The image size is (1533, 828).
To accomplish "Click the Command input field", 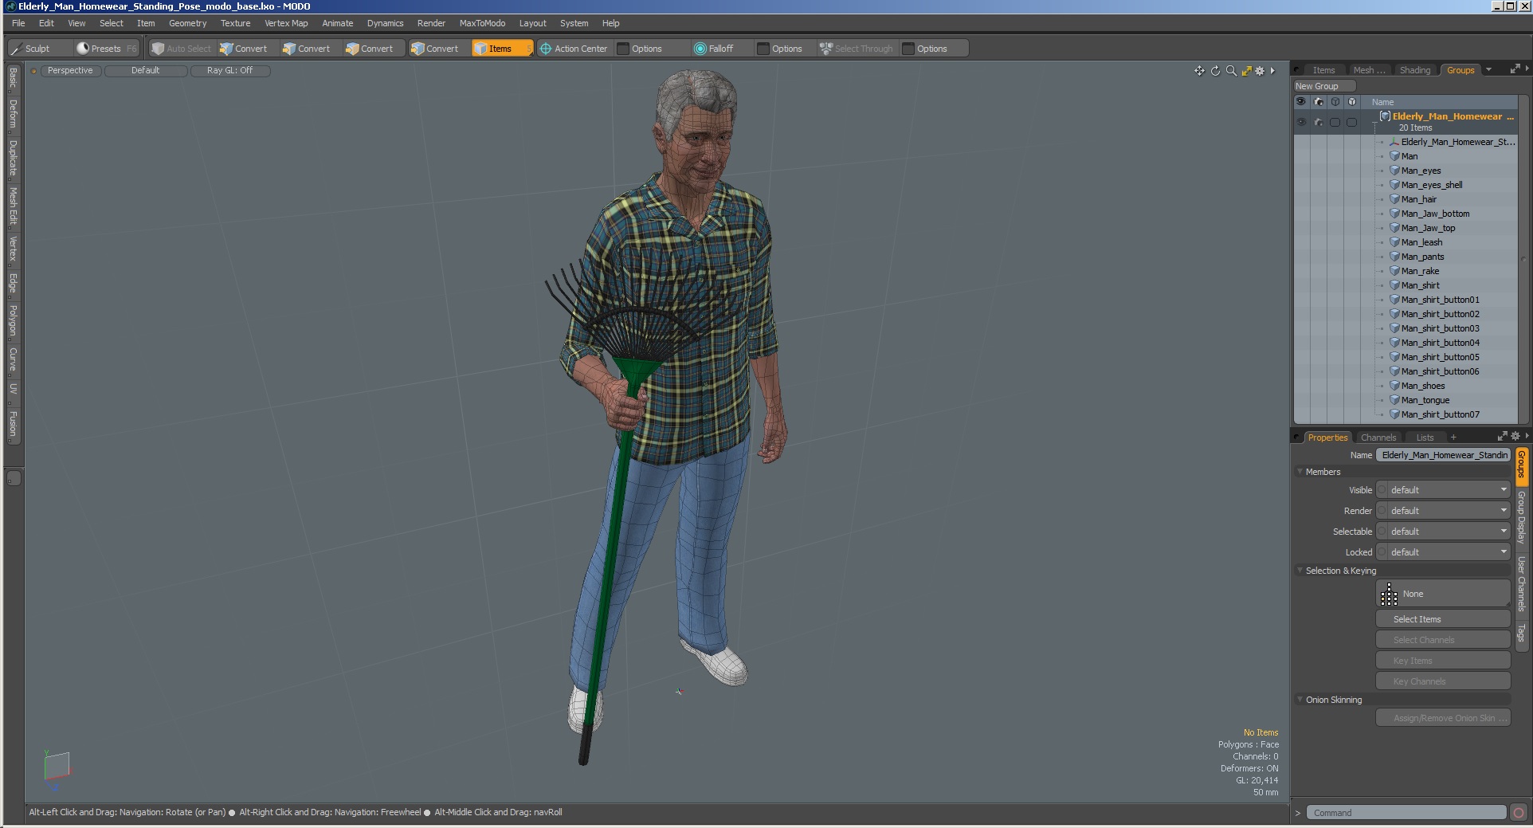I will click(x=1406, y=813).
